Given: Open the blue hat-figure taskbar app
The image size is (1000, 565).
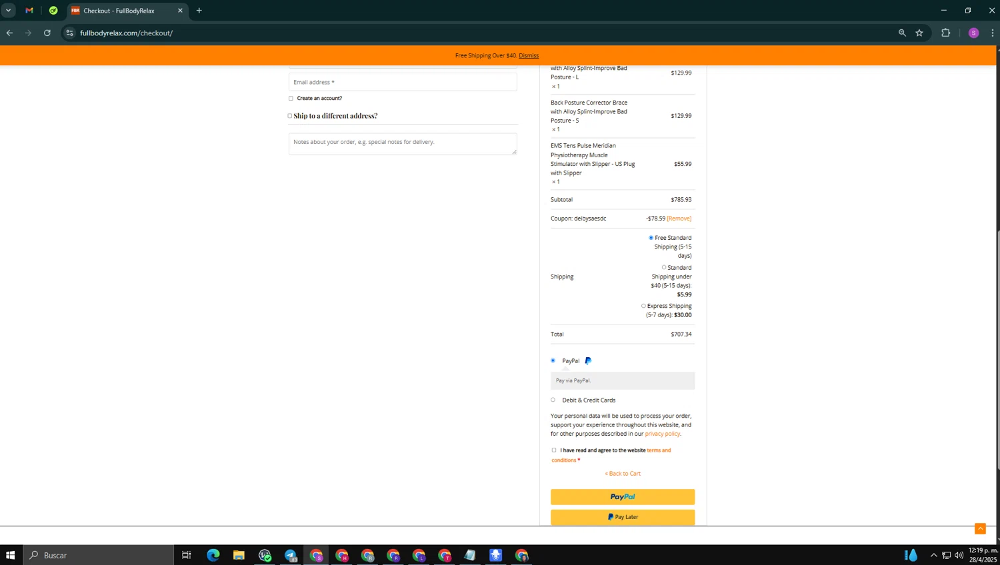Looking at the screenshot, I should [x=496, y=555].
